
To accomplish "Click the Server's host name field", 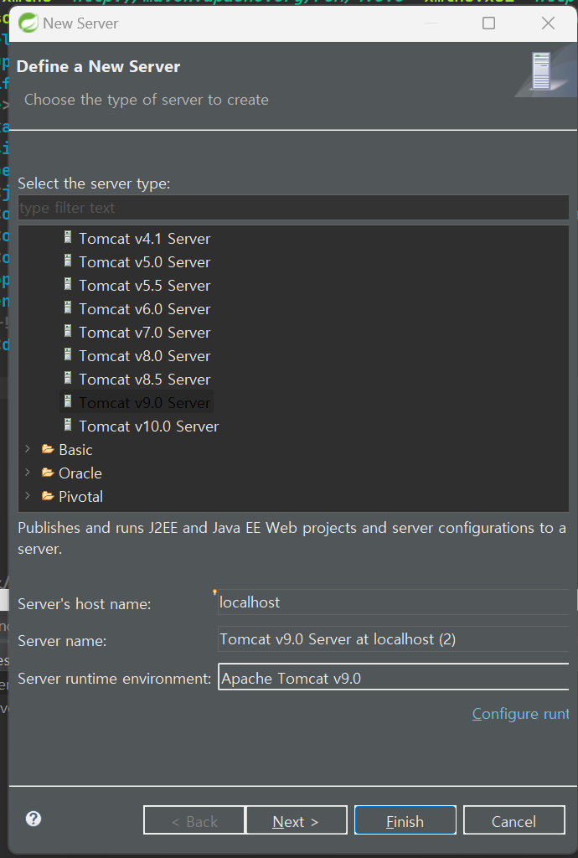I will 393,602.
